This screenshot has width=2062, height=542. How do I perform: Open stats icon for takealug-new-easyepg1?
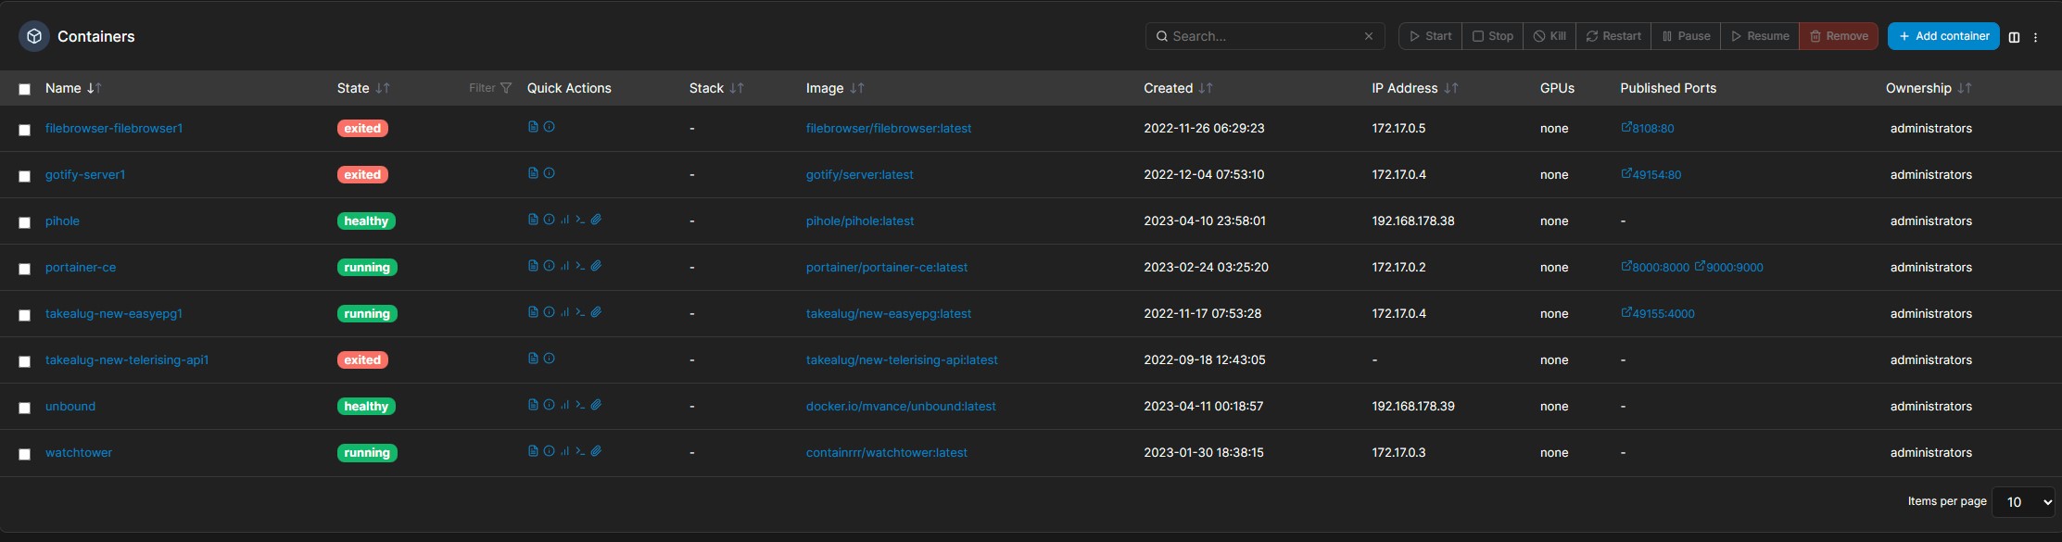pyautogui.click(x=564, y=312)
